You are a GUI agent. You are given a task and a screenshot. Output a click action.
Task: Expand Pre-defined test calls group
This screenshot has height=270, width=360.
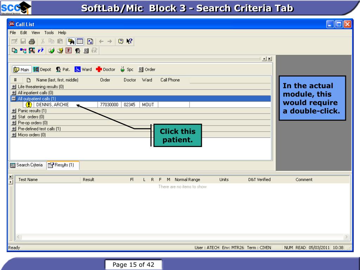click(14, 129)
